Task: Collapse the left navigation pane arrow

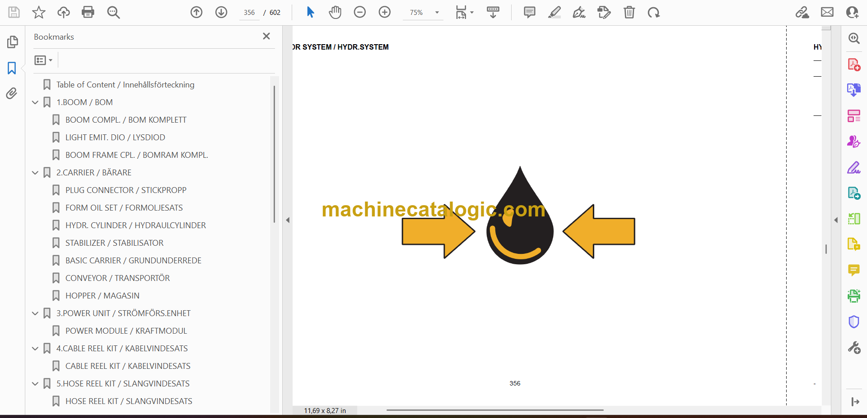Action: (x=288, y=220)
